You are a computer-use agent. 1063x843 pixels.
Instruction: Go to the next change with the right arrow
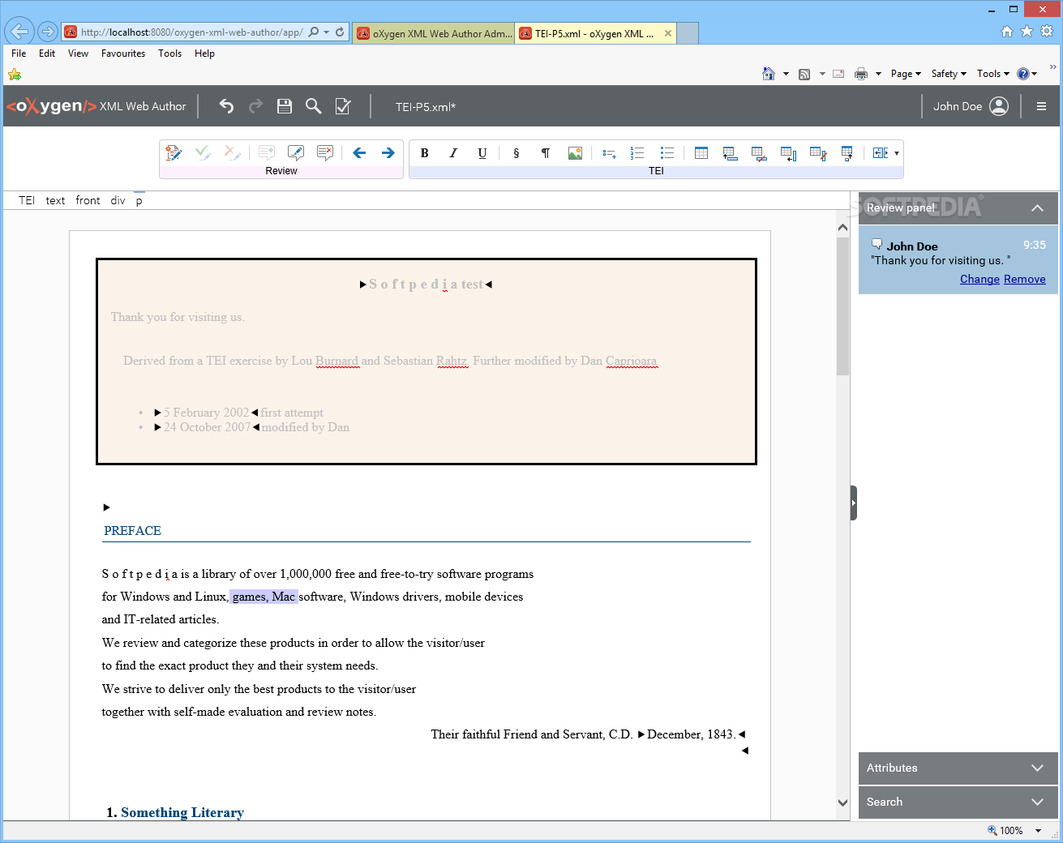point(388,152)
